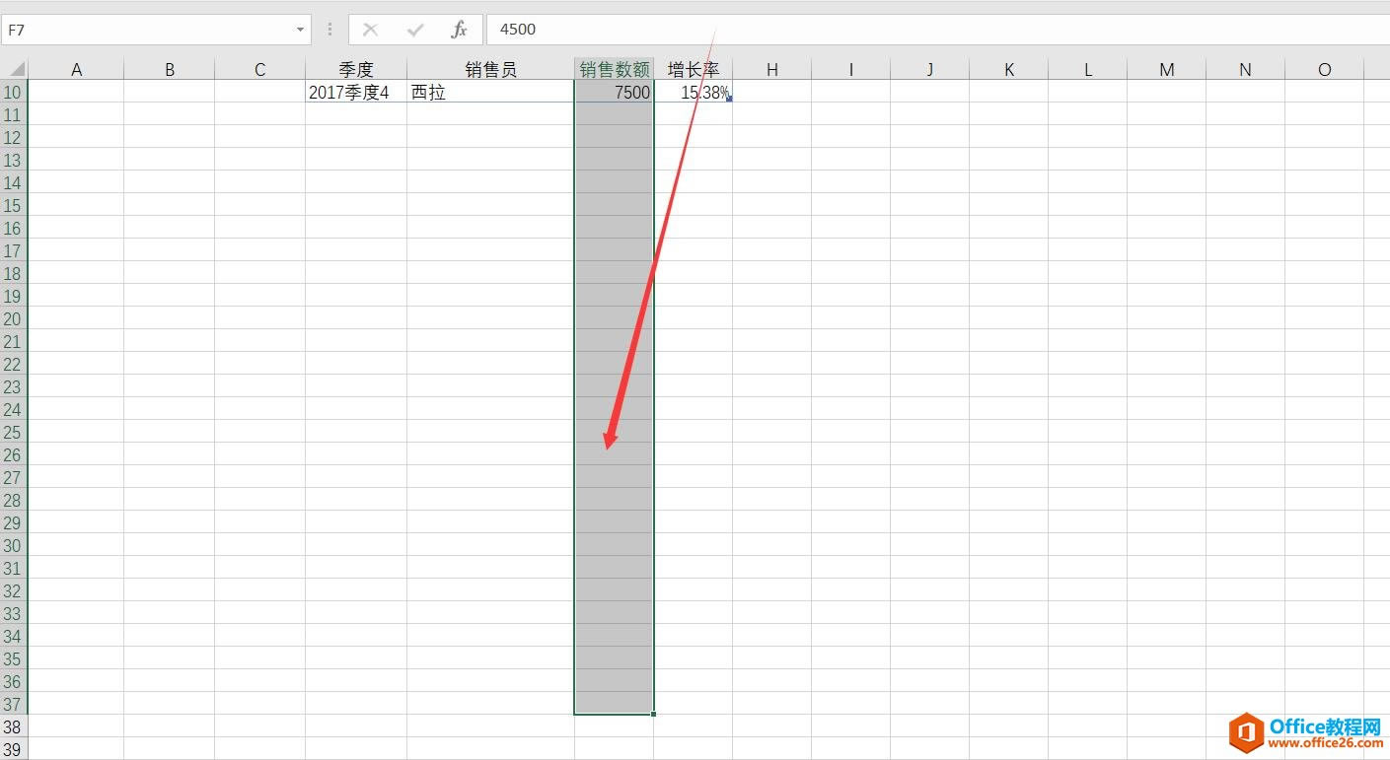The image size is (1390, 760).
Task: Select the cell containing 西拉
Action: 490,92
